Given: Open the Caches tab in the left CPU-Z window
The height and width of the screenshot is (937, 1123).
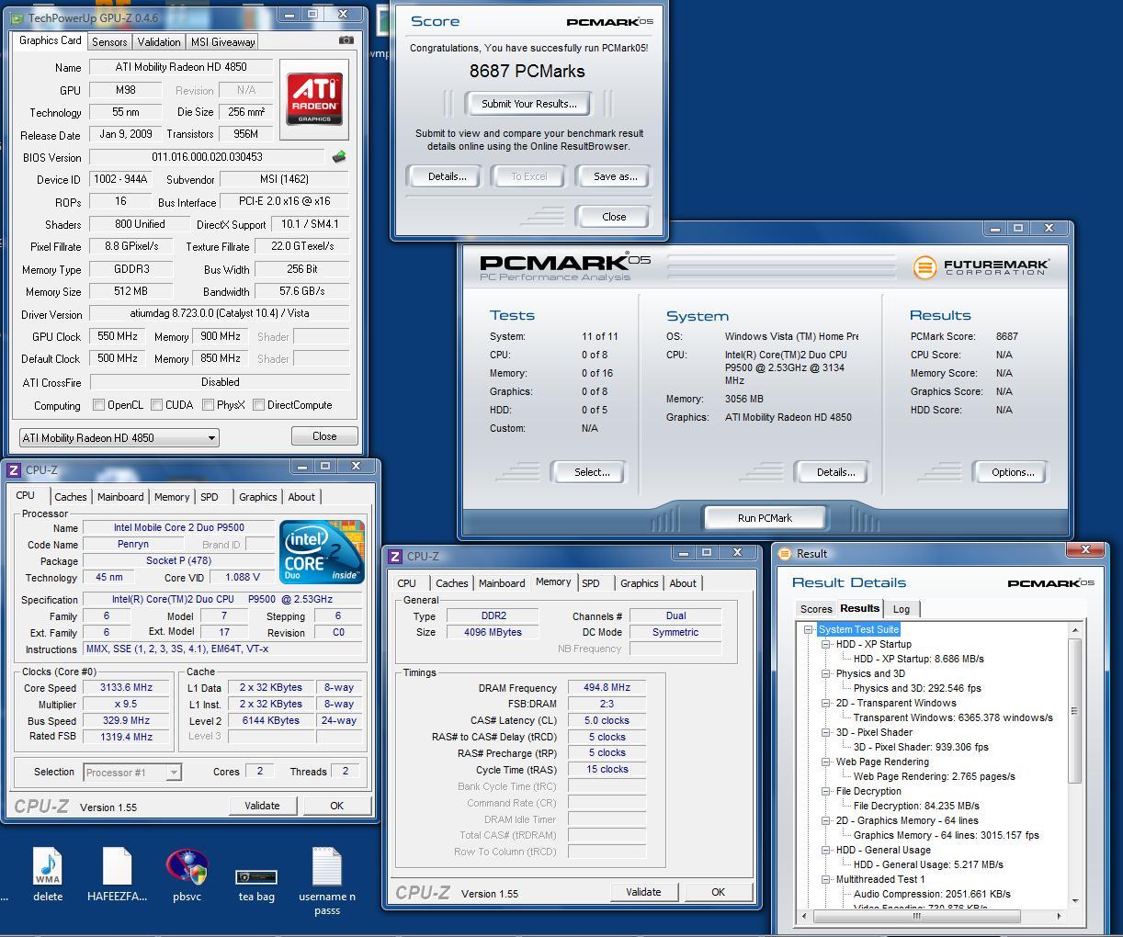Looking at the screenshot, I should [x=71, y=497].
